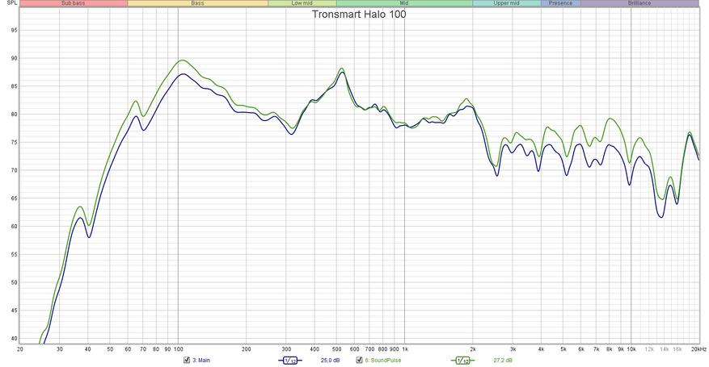The image size is (709, 367).
Task: Click the 10k frequency axis label
Action: click(631, 349)
